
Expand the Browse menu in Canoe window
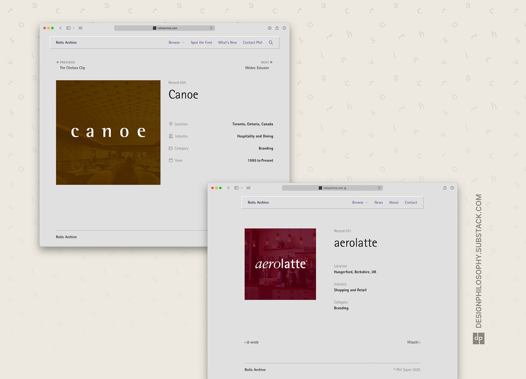[x=177, y=42]
